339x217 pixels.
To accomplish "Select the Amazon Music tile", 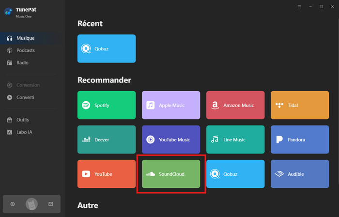I will click(x=235, y=105).
